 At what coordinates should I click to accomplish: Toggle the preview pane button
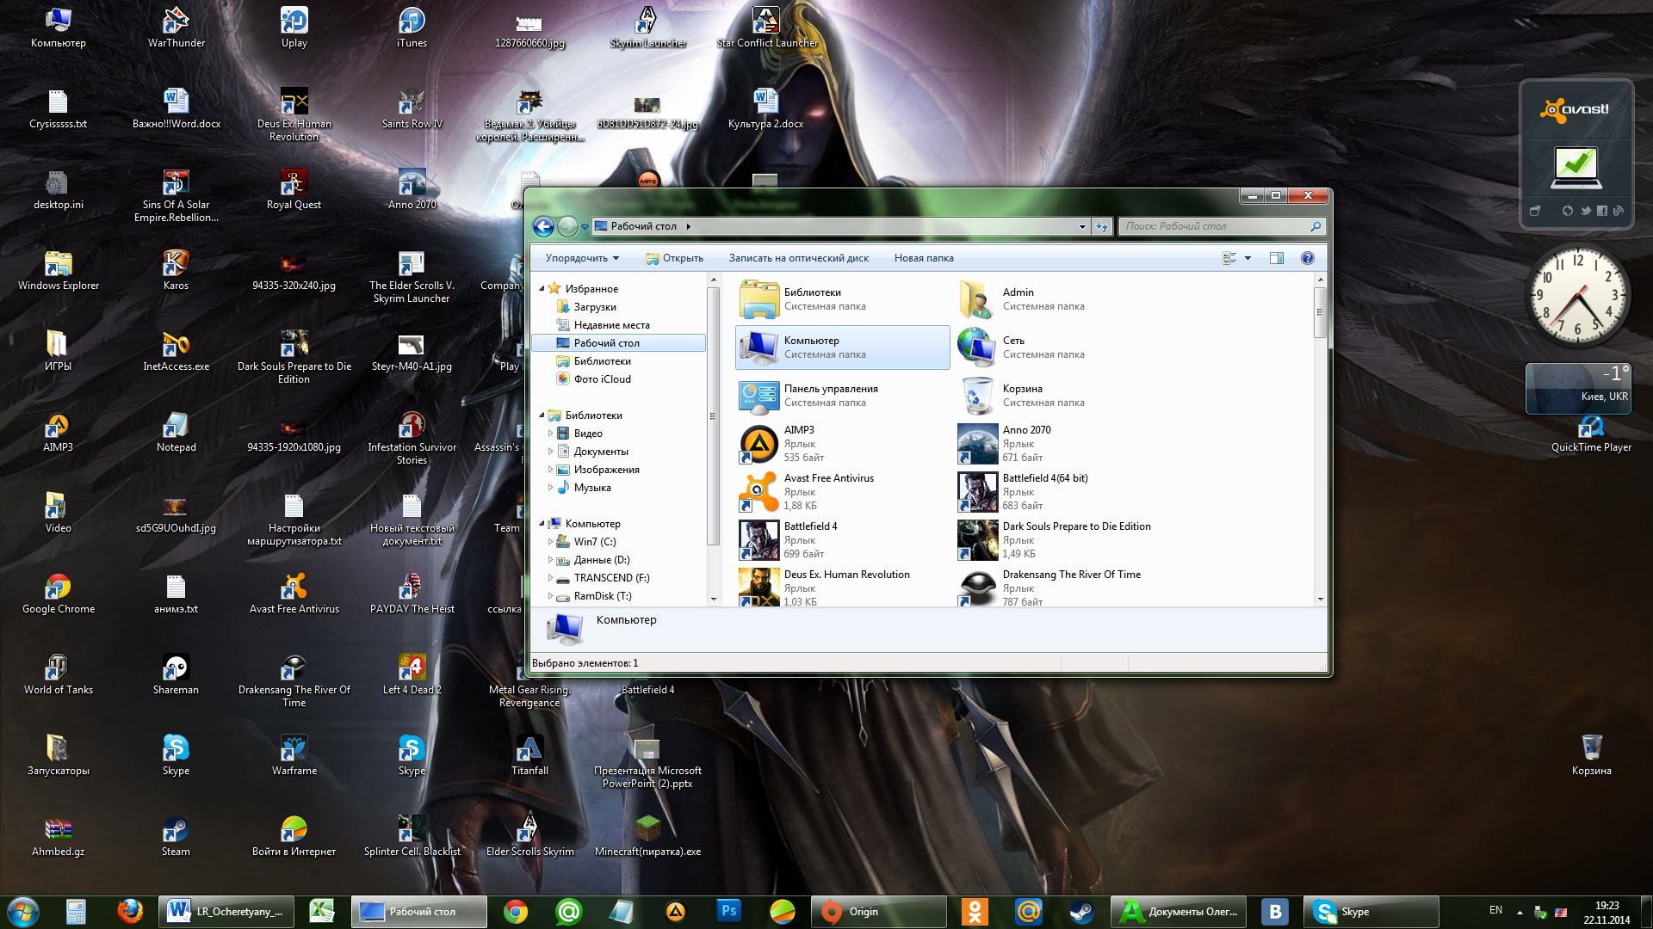[x=1277, y=258]
